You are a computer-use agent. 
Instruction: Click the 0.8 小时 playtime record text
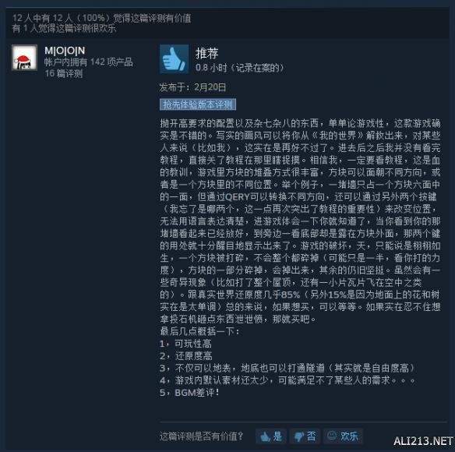pos(239,68)
